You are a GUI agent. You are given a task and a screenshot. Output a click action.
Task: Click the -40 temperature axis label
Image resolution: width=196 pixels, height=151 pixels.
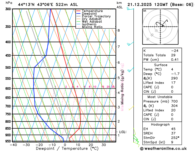(x=13, y=145)
